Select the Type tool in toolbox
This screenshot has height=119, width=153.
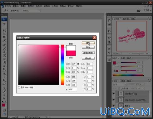coord(4,77)
